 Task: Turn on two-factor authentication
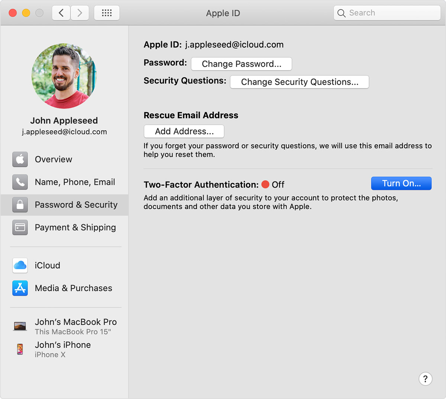pos(401,184)
